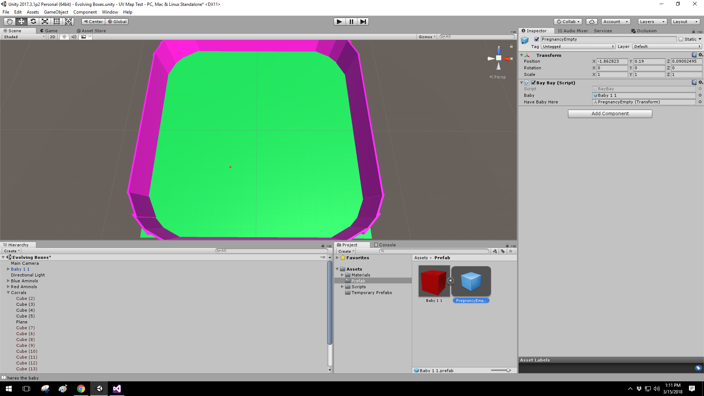The image size is (704, 396).
Task: Select the Hand tool
Action: point(9,21)
